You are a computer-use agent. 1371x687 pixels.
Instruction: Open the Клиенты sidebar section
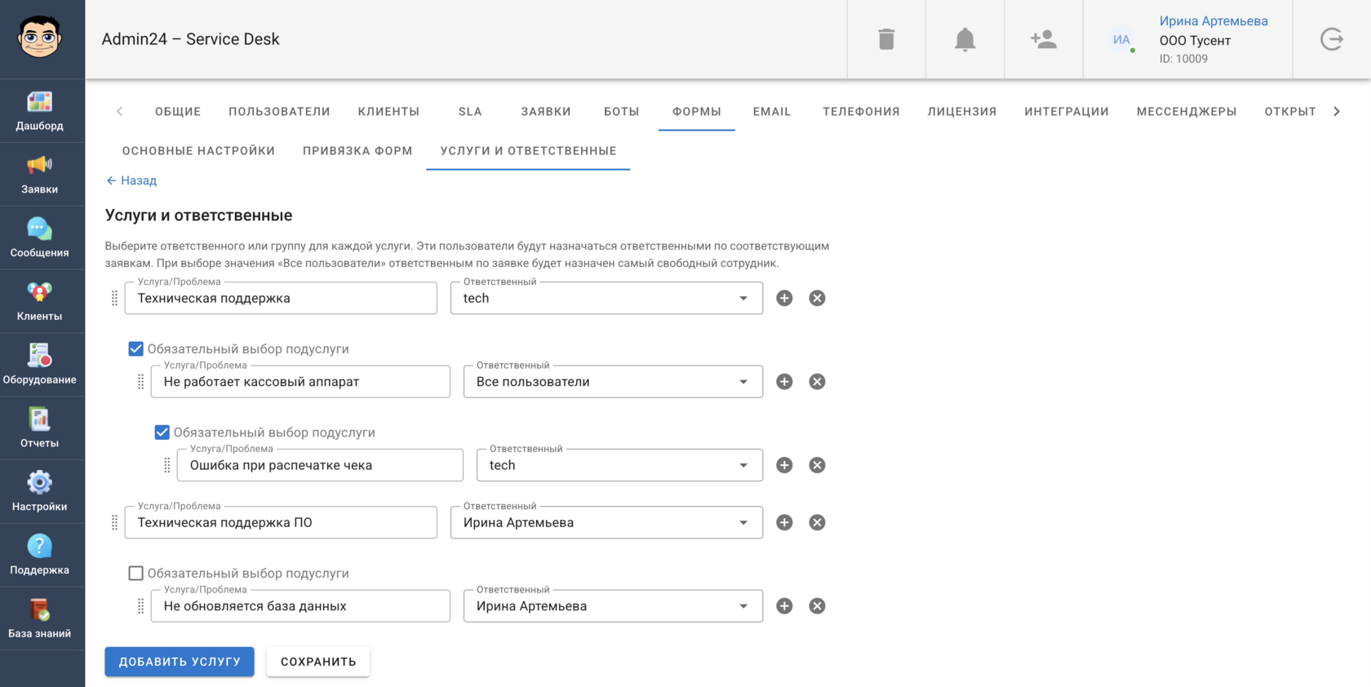pos(39,302)
